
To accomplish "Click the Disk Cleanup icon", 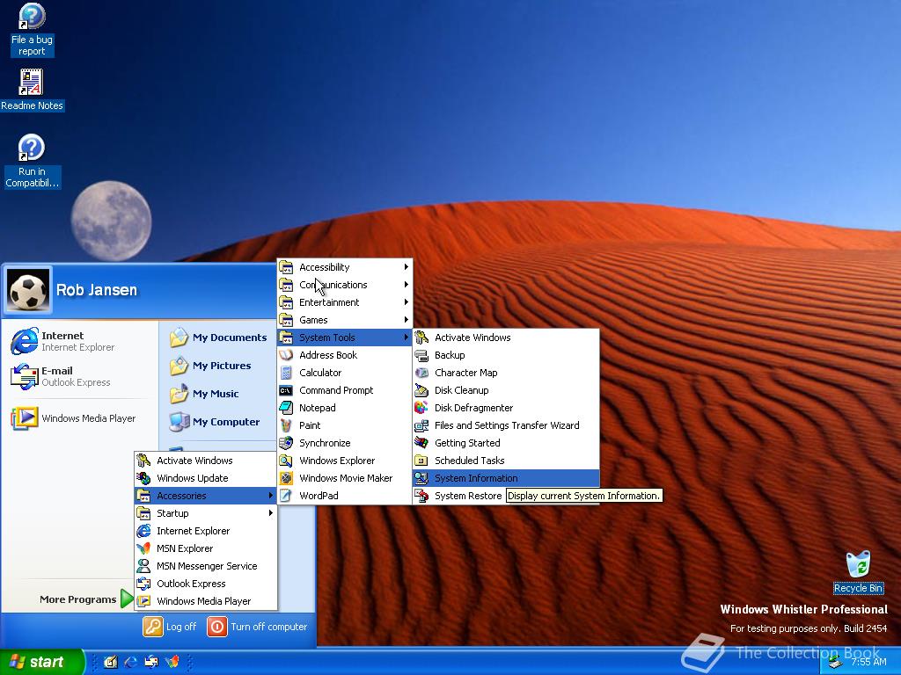I will 421,390.
